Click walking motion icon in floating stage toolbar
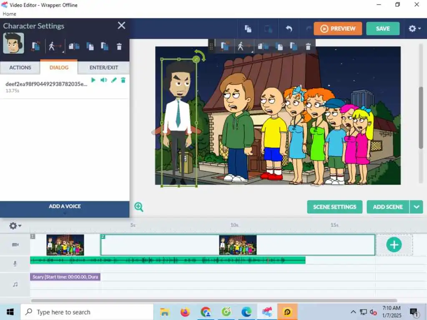Viewport: 427px width, 320px height. [x=244, y=47]
